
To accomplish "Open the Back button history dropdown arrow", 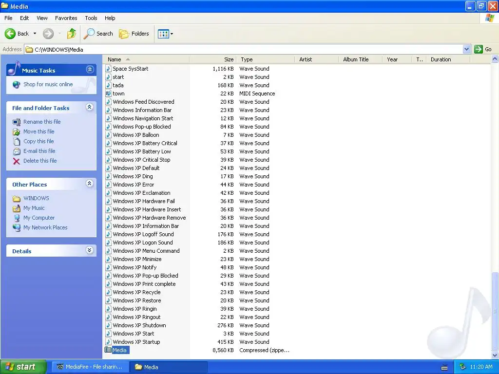I will click(x=35, y=34).
